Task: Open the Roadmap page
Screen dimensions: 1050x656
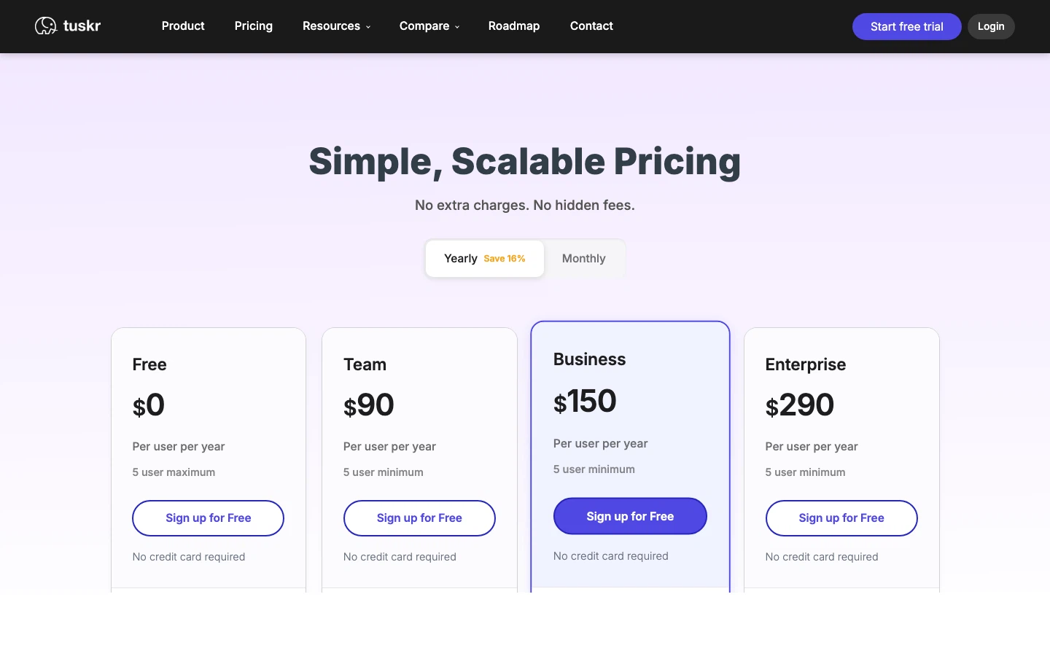Action: [x=514, y=26]
